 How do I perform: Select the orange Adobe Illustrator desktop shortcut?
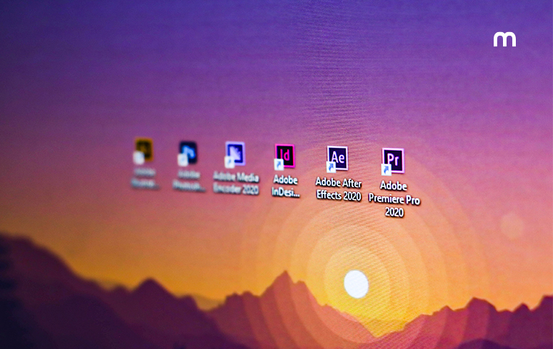point(144,151)
